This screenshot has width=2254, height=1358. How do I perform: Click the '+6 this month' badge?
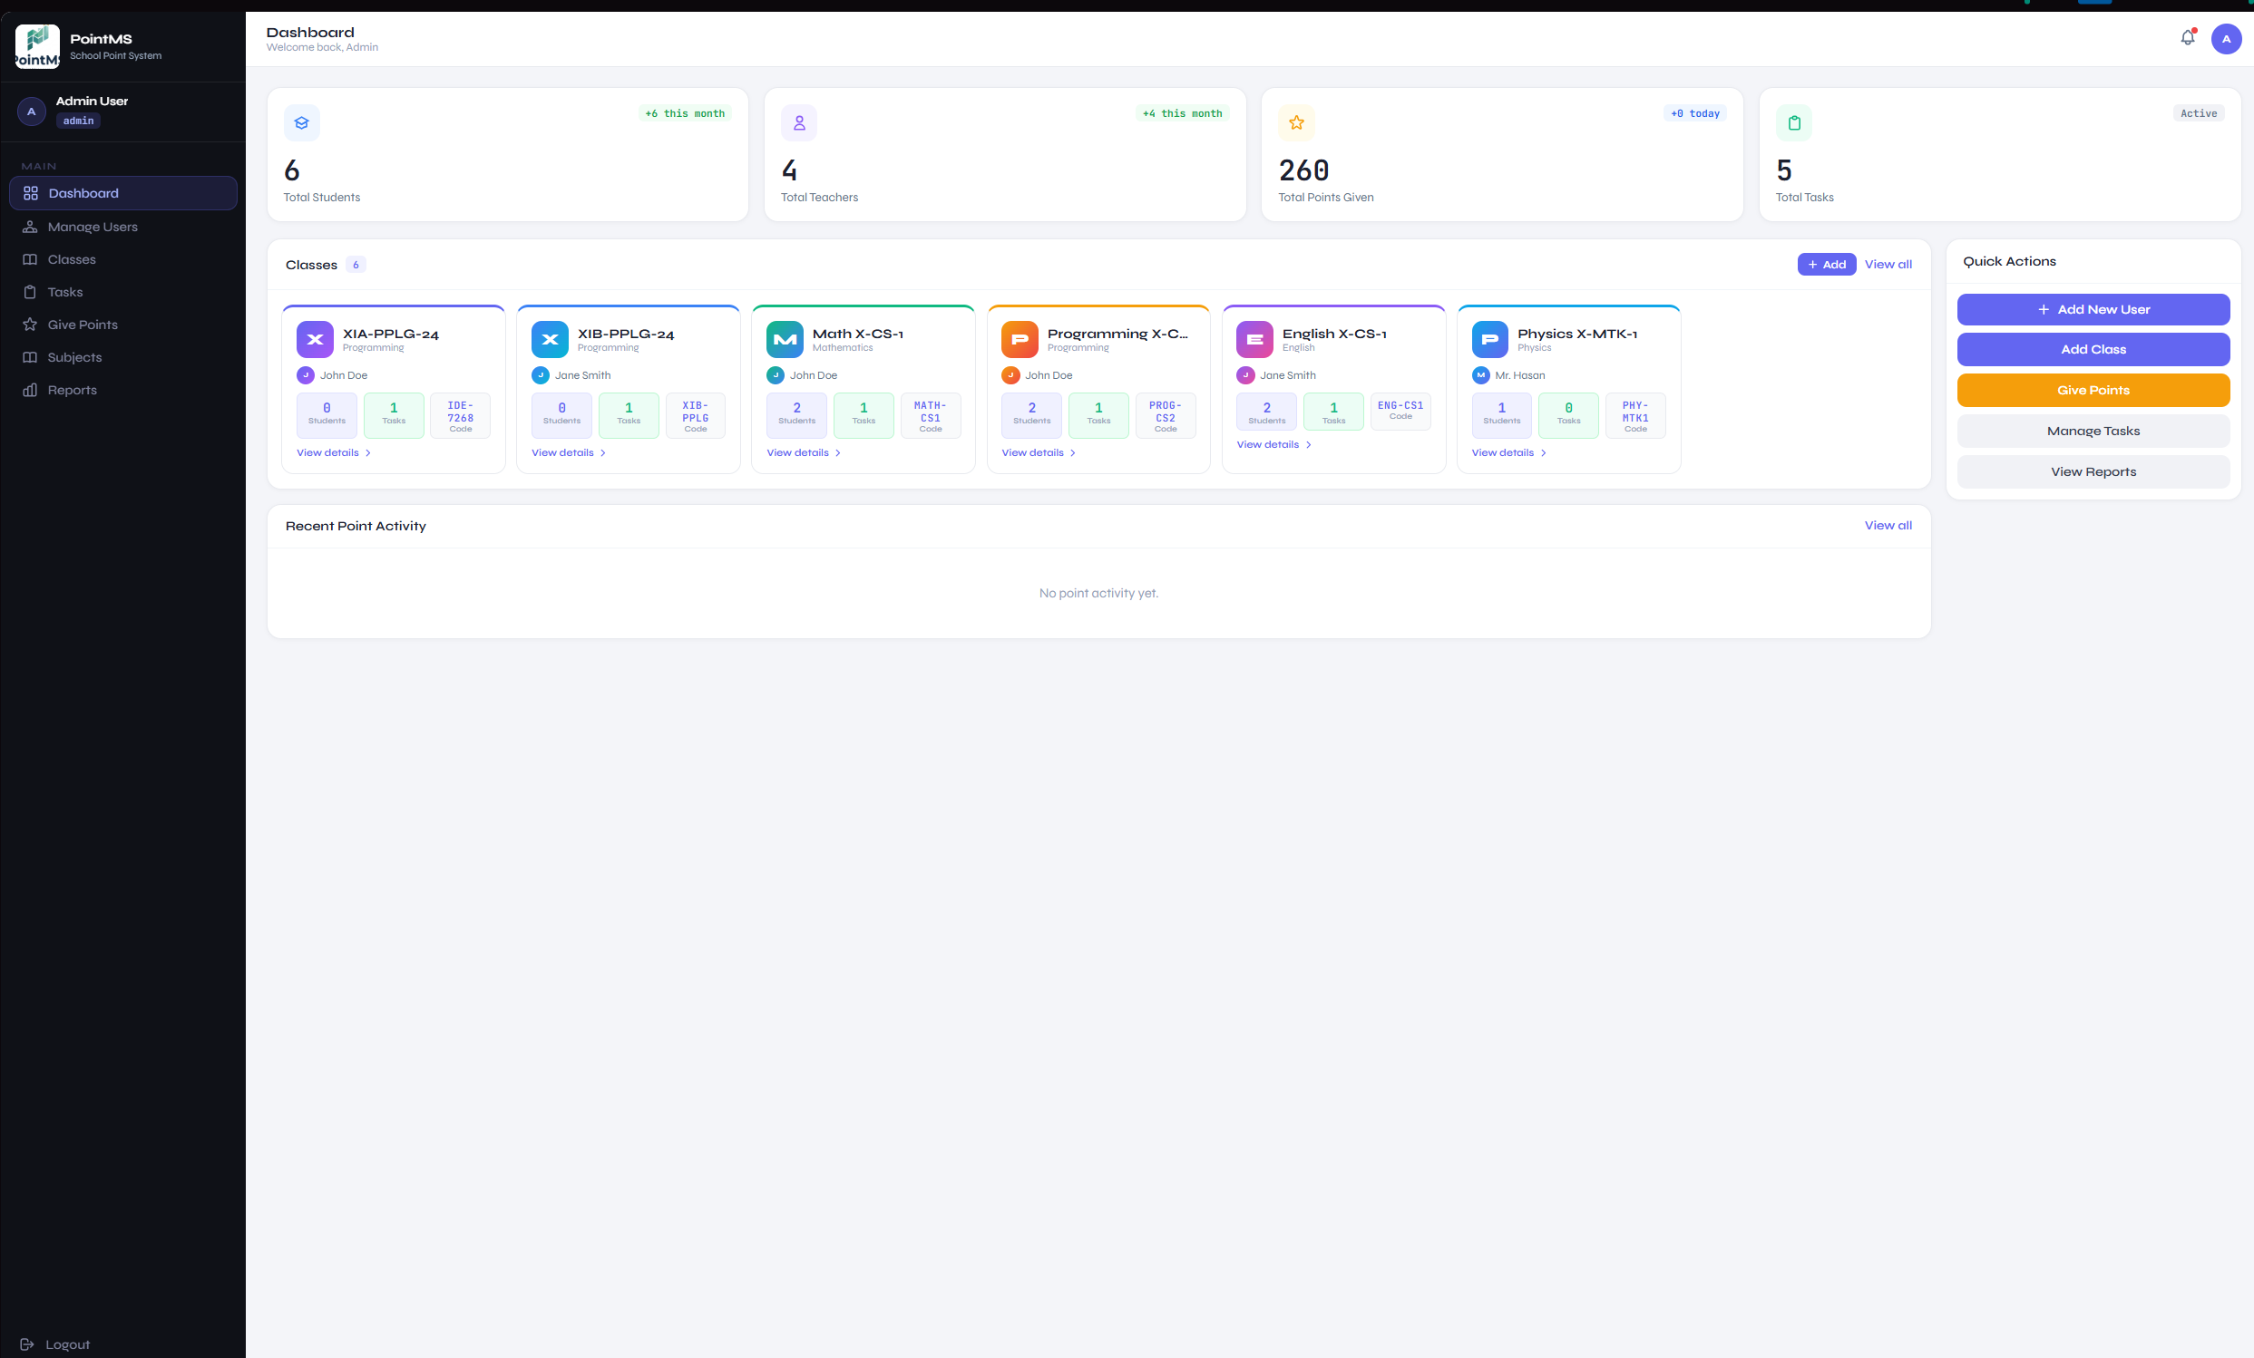[685, 113]
